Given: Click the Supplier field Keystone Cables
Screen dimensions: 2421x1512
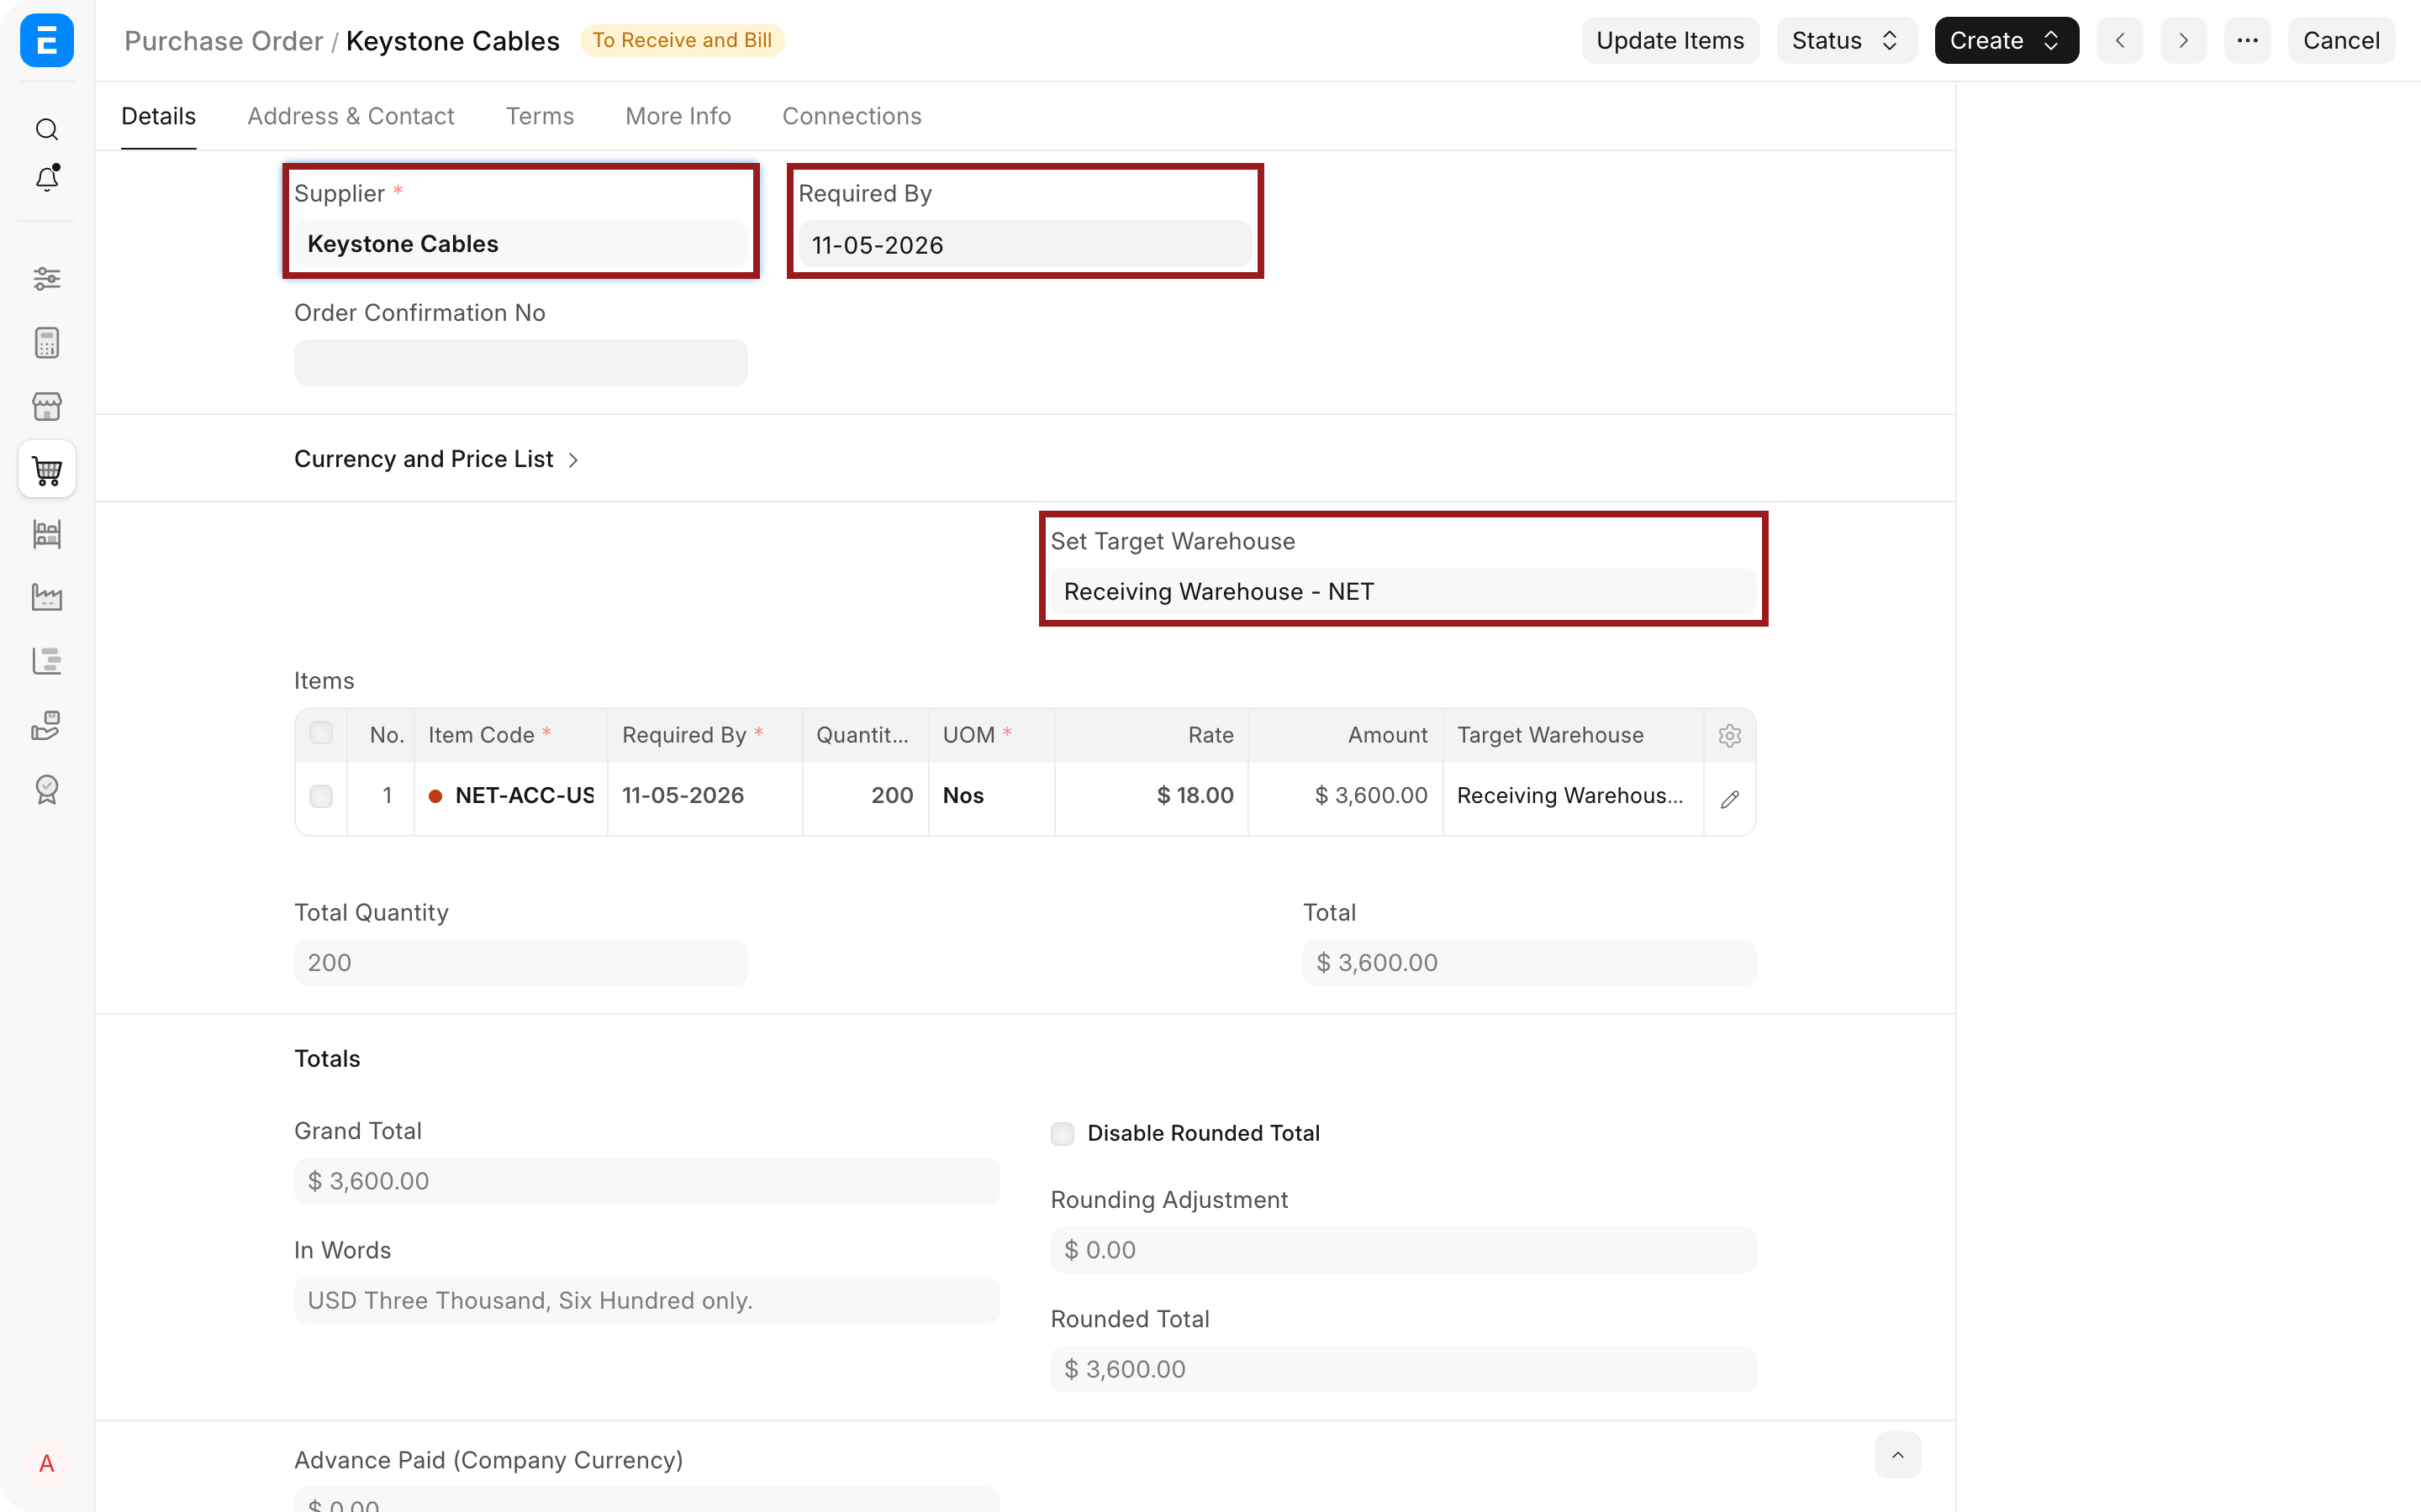Looking at the screenshot, I should (x=520, y=244).
